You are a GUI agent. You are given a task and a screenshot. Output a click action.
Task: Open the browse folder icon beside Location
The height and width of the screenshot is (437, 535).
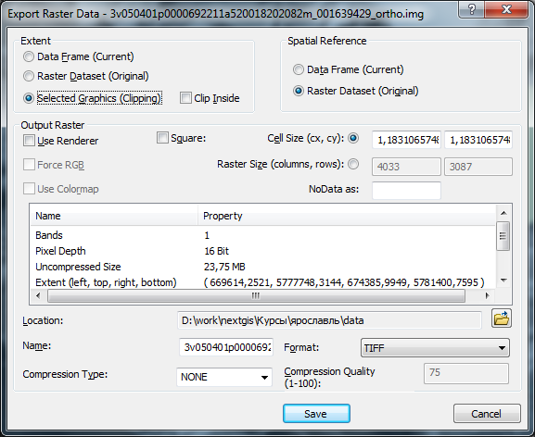tap(502, 318)
